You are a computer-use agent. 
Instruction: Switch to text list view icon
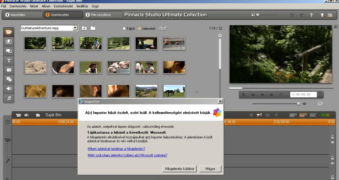[313, 115]
